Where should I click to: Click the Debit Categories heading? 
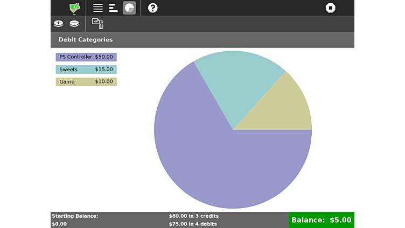86,39
